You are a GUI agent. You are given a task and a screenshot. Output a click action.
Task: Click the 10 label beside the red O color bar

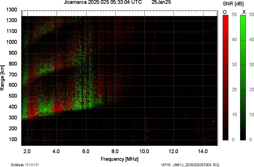234,115
